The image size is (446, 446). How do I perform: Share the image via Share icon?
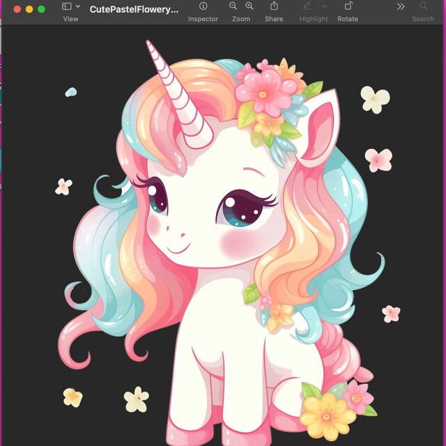[x=274, y=6]
